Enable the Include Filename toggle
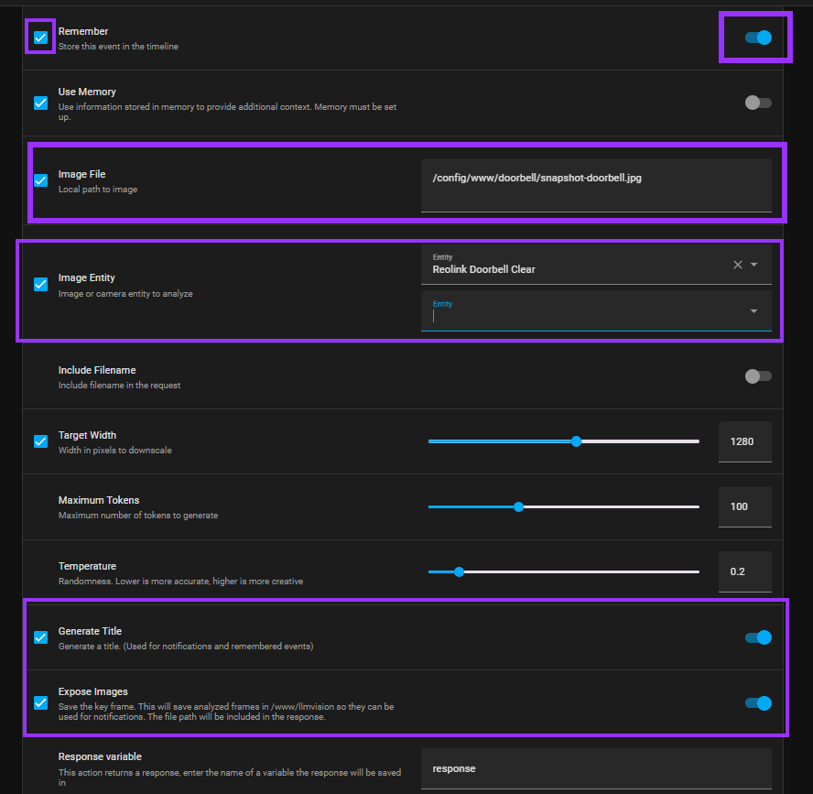The width and height of the screenshot is (813, 794). [758, 376]
